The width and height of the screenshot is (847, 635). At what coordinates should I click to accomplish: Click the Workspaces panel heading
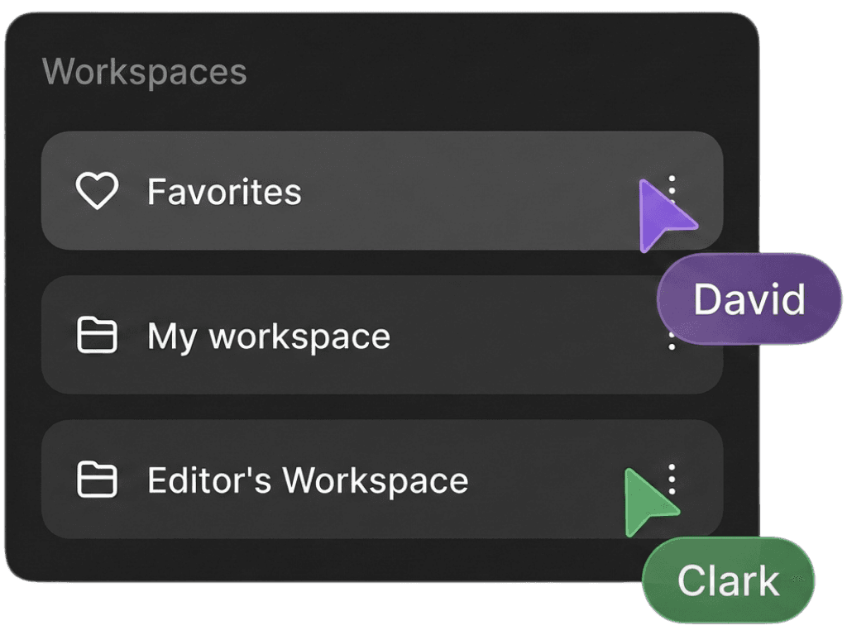[146, 73]
